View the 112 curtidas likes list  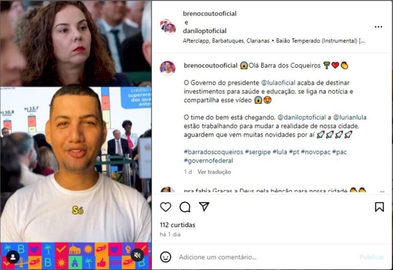click(177, 225)
